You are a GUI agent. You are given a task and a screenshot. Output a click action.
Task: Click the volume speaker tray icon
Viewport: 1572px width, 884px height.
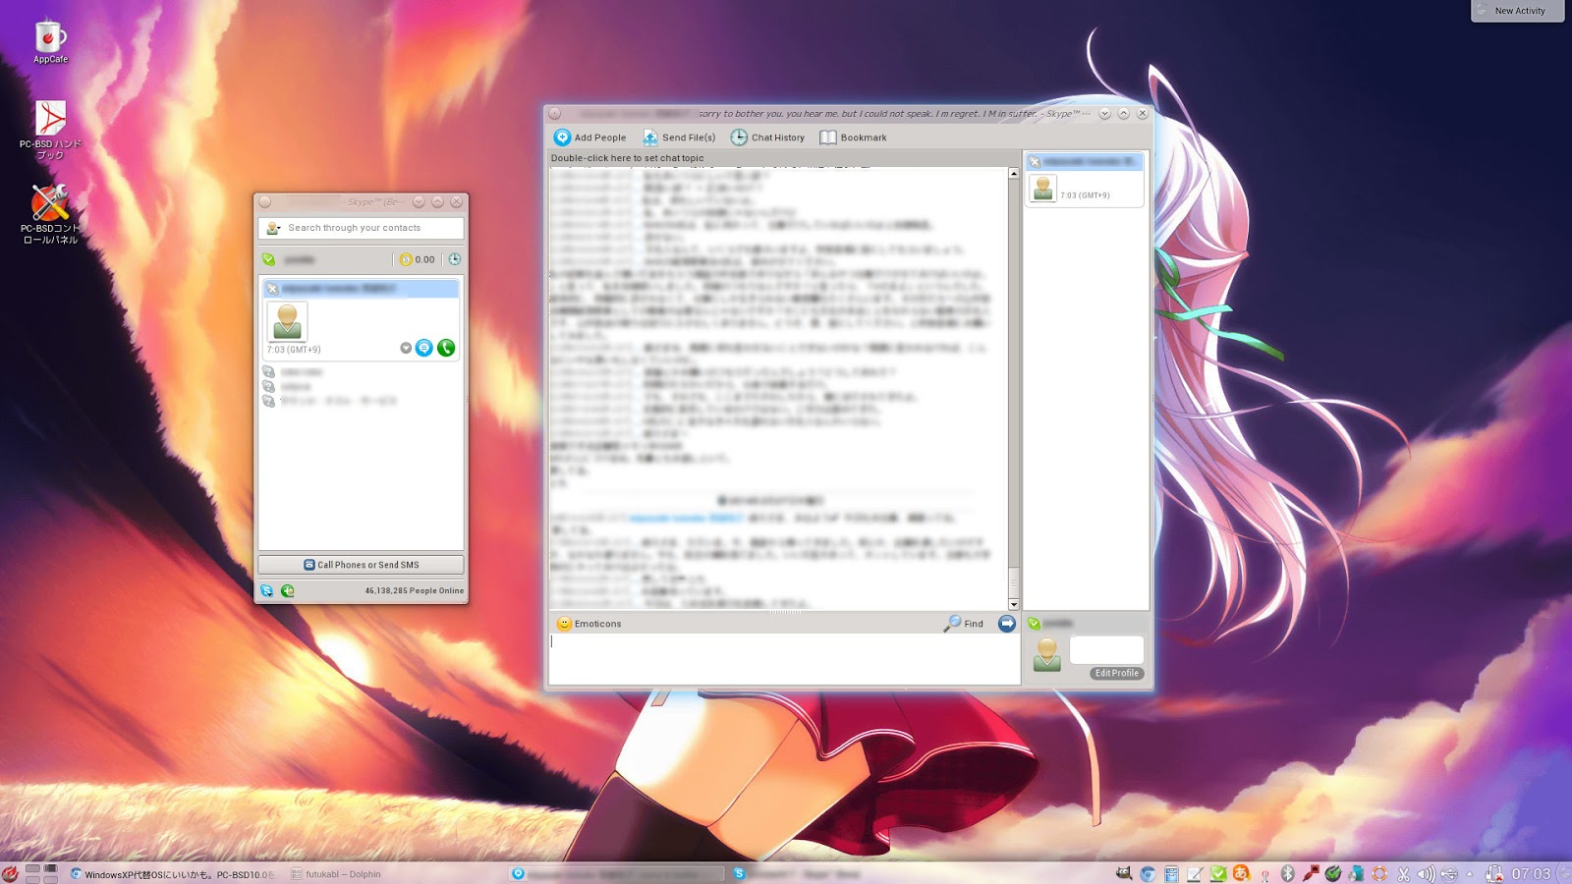tap(1426, 873)
